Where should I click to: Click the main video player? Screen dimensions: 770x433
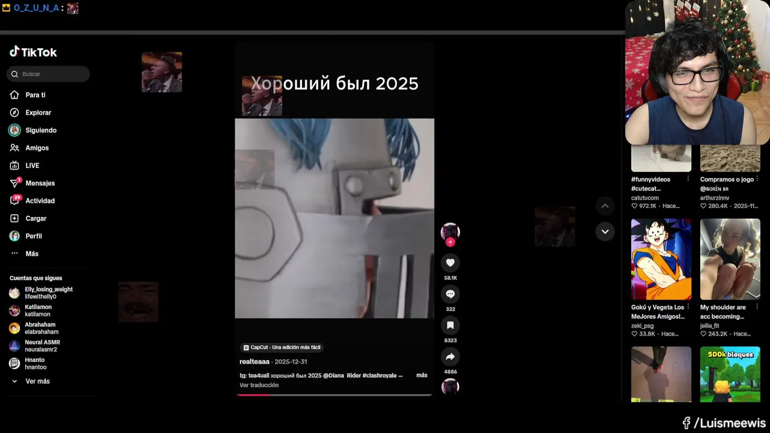click(334, 218)
